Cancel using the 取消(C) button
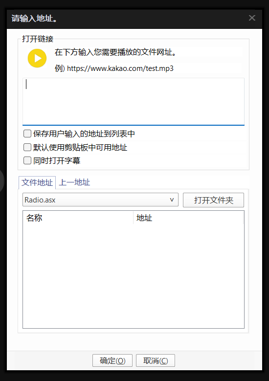The image size is (269, 381). point(156,360)
